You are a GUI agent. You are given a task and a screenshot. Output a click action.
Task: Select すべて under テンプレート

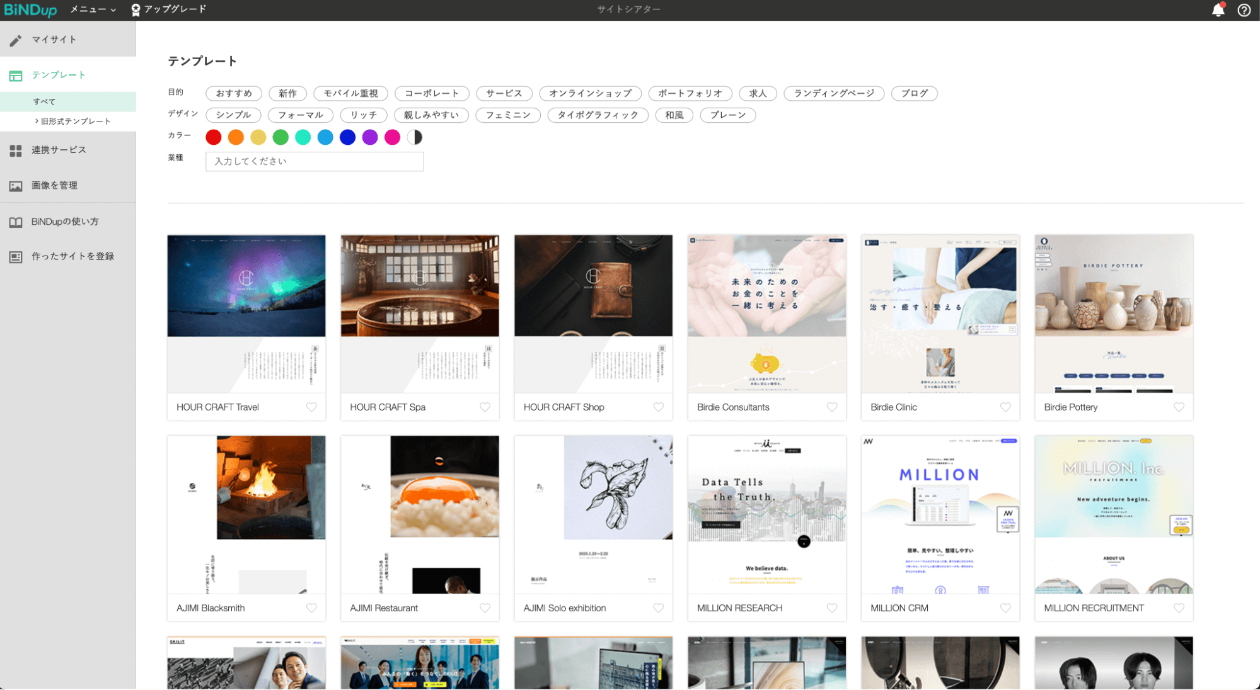[44, 101]
